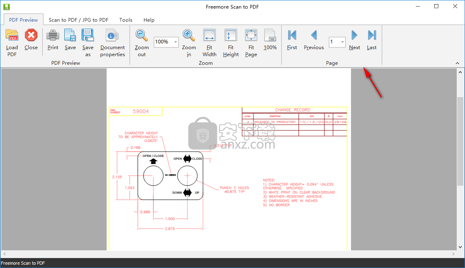Click the status bar Freemore Scan to PDF text
The height and width of the screenshot is (268, 465).
pos(23,263)
